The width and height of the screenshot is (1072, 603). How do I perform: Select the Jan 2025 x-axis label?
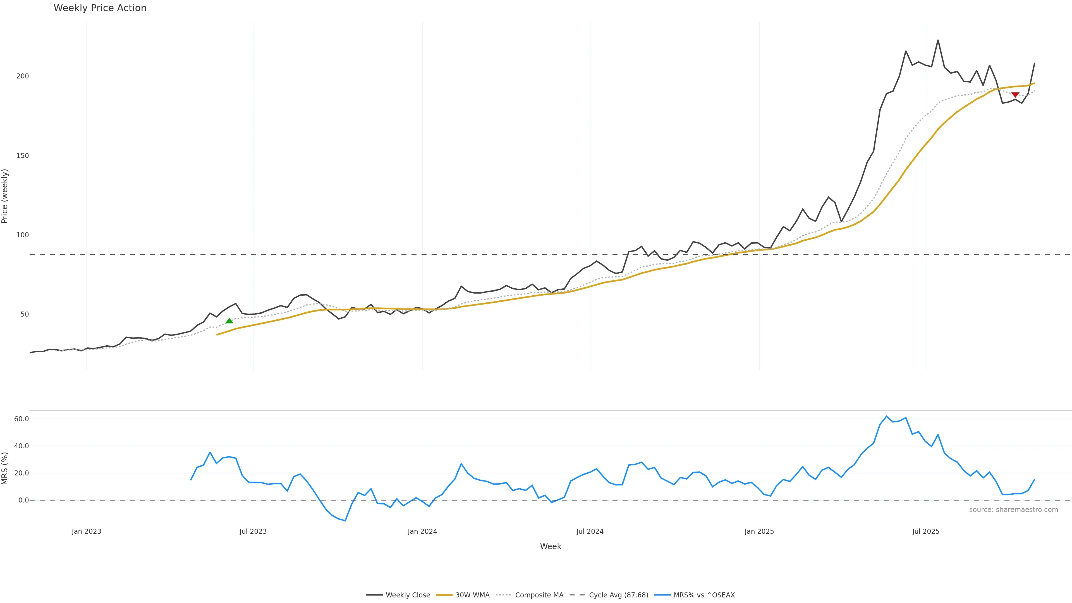pyautogui.click(x=759, y=532)
